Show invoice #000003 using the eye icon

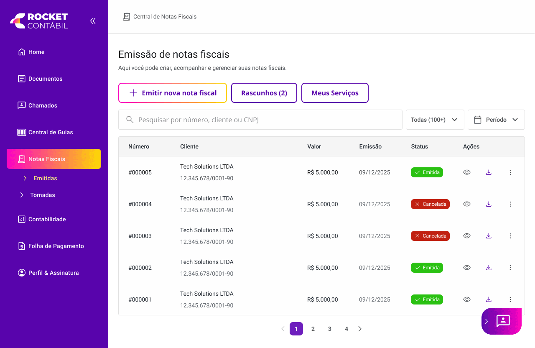point(467,236)
